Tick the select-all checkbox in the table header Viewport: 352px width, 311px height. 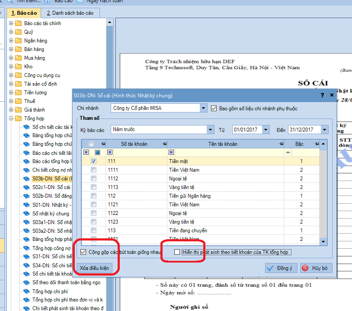click(91, 144)
